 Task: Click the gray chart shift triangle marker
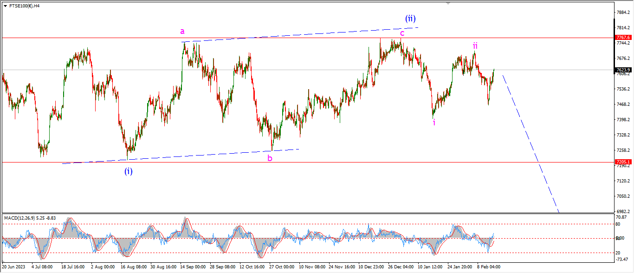click(448, 3)
